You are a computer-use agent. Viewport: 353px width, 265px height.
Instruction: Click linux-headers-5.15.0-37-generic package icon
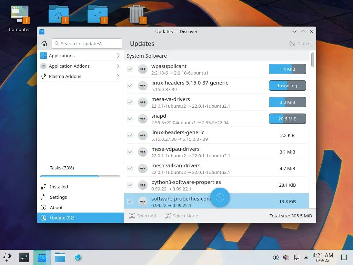(x=143, y=86)
